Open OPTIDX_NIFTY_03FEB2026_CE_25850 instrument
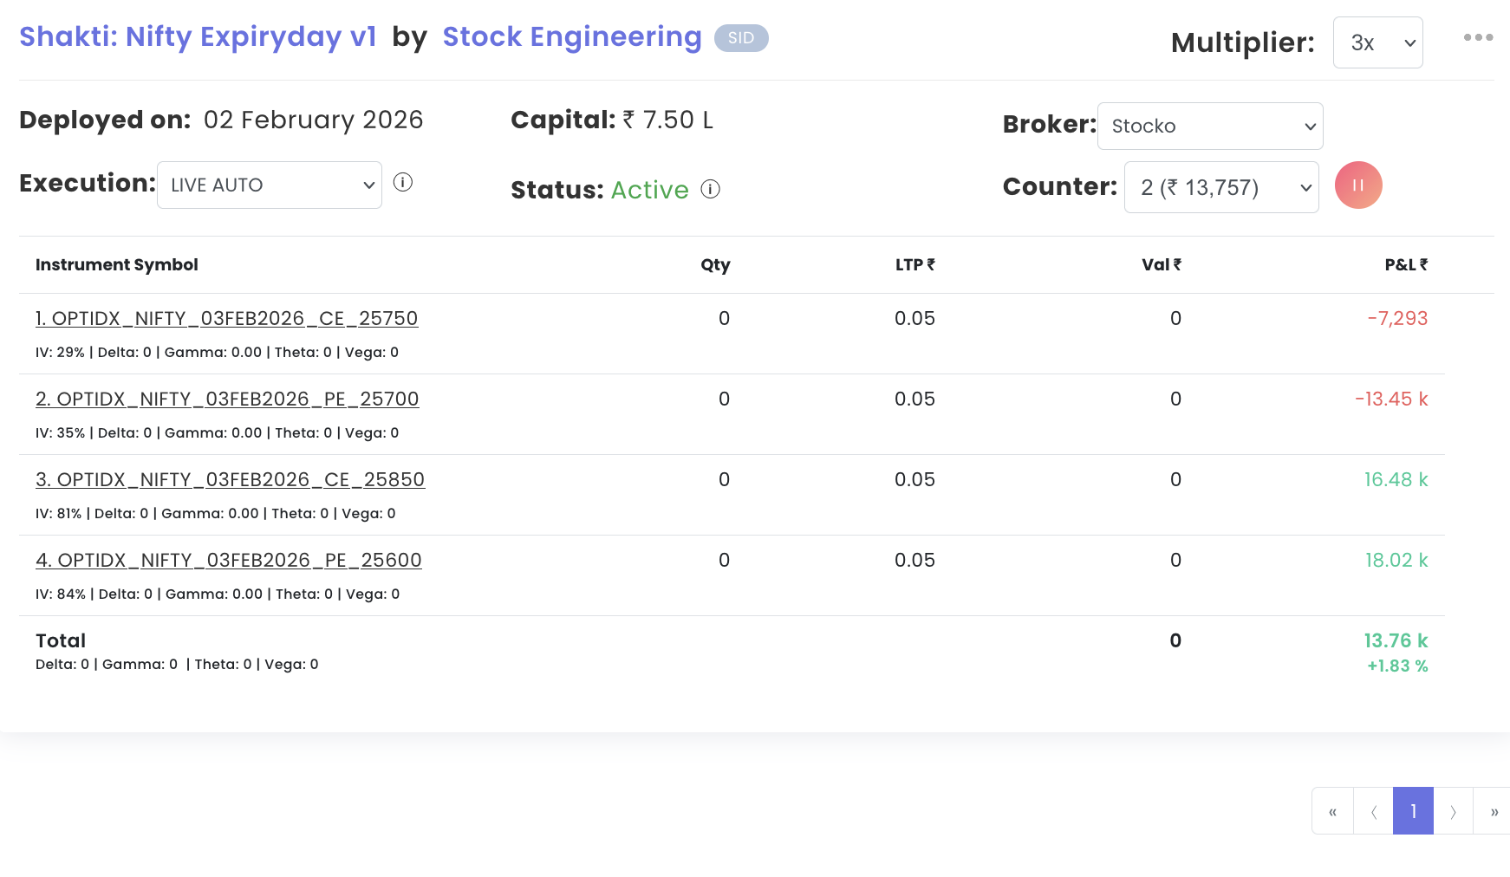Viewport: 1510px width, 877px height. pyautogui.click(x=230, y=479)
